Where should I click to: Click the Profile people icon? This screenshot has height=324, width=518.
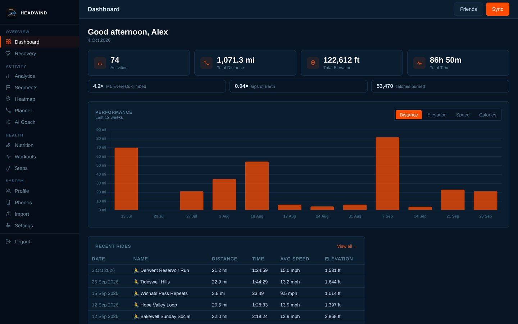point(8,191)
